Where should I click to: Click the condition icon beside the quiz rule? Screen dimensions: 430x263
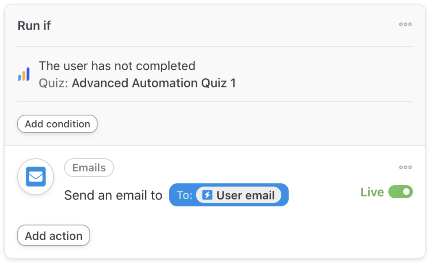[24, 74]
